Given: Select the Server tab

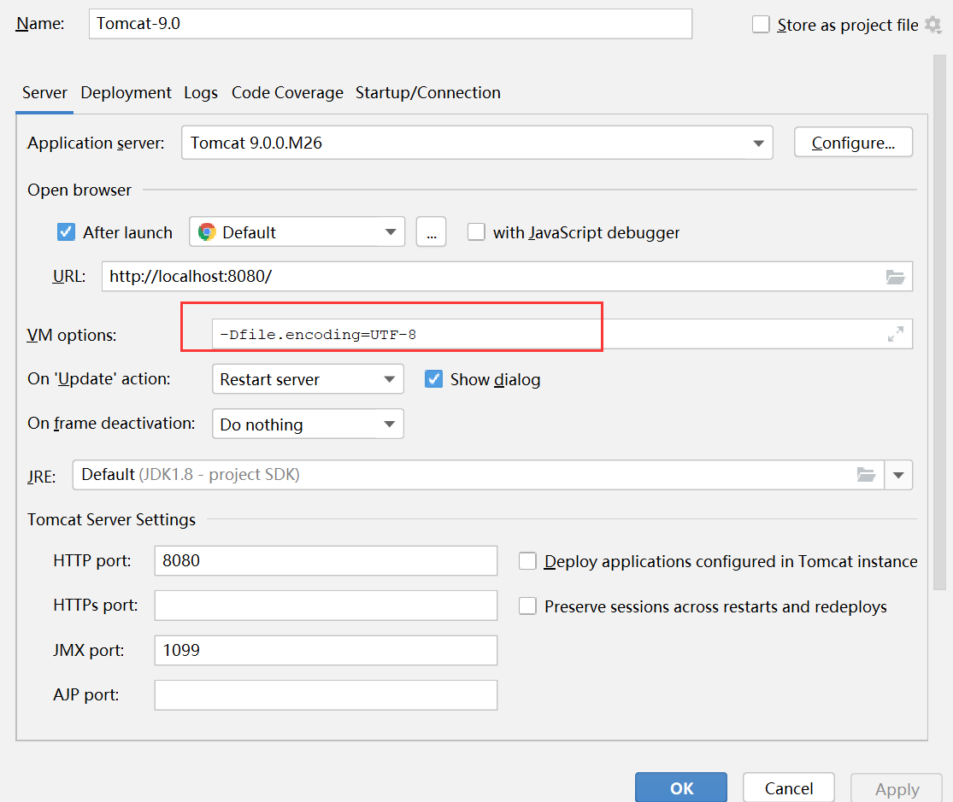Looking at the screenshot, I should click(44, 93).
